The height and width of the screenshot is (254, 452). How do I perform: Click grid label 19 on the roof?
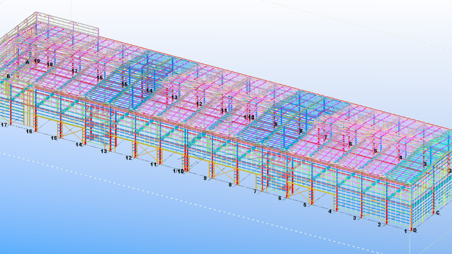[x=37, y=61]
